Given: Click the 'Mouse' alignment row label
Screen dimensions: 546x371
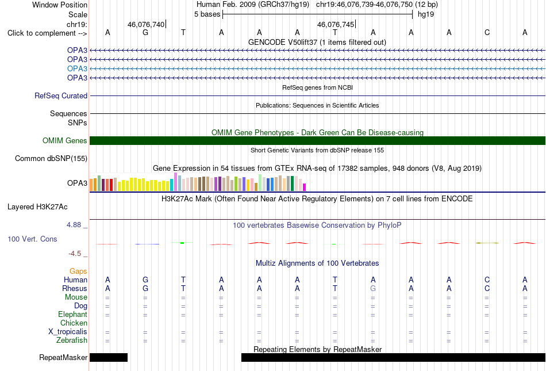Looking at the screenshot, I should click(76, 297).
